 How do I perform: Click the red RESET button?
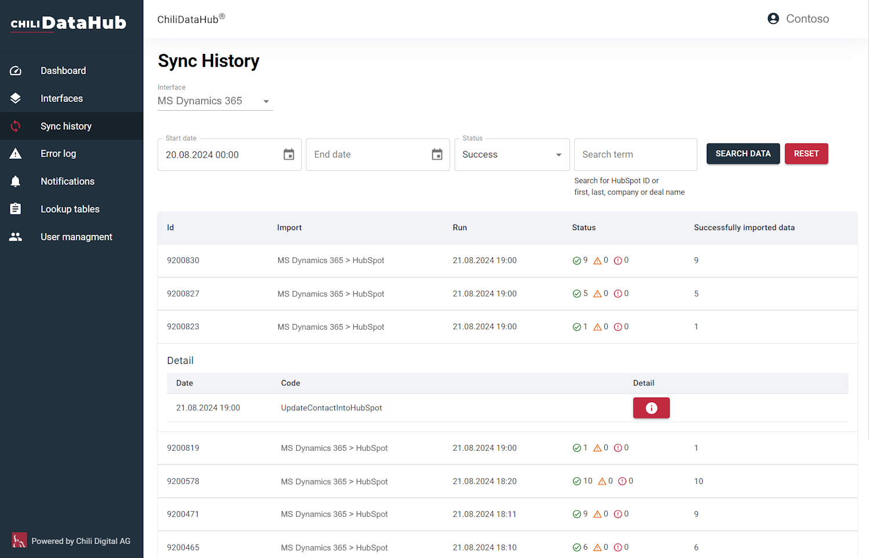[x=806, y=154]
